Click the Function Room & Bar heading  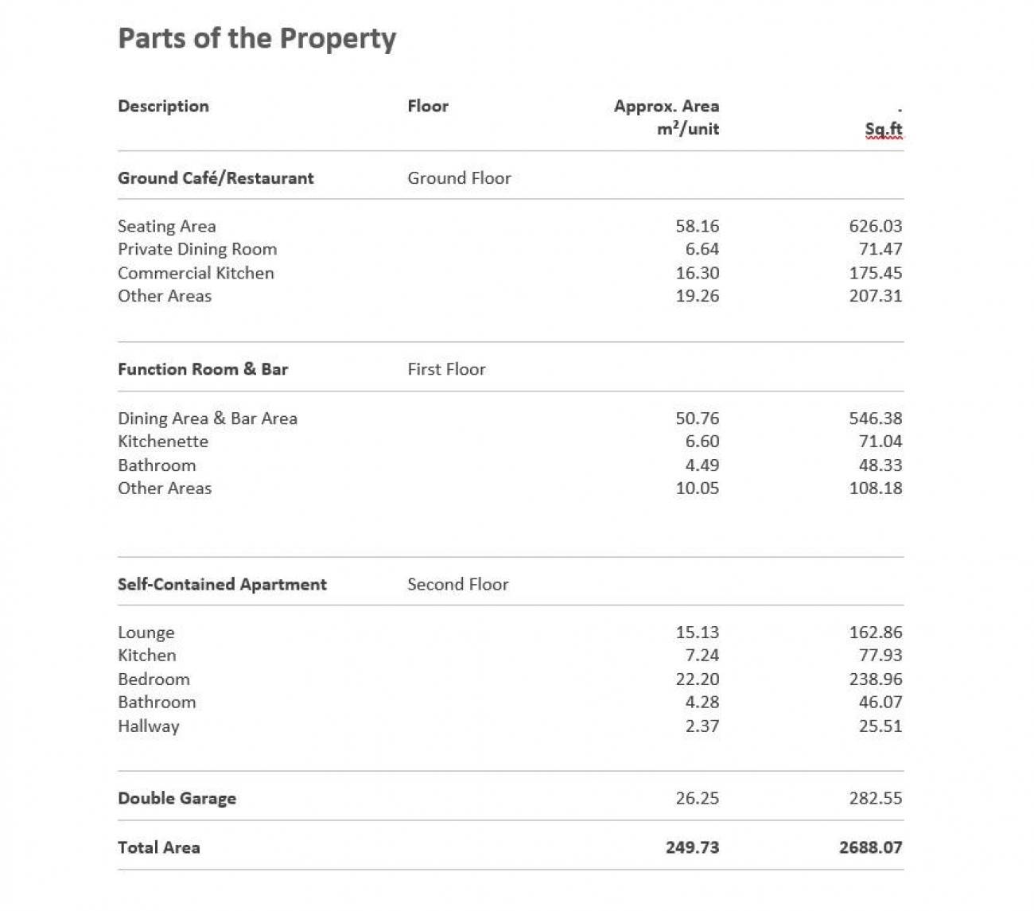(203, 369)
